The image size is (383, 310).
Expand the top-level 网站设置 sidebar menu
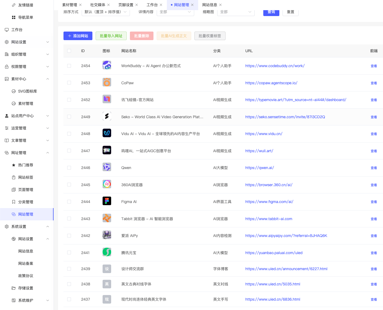(x=27, y=42)
